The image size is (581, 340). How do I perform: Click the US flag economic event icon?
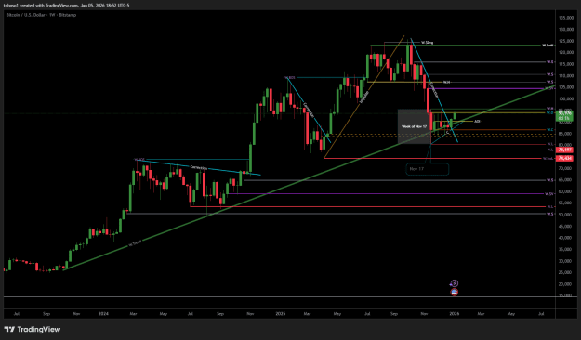point(455,292)
